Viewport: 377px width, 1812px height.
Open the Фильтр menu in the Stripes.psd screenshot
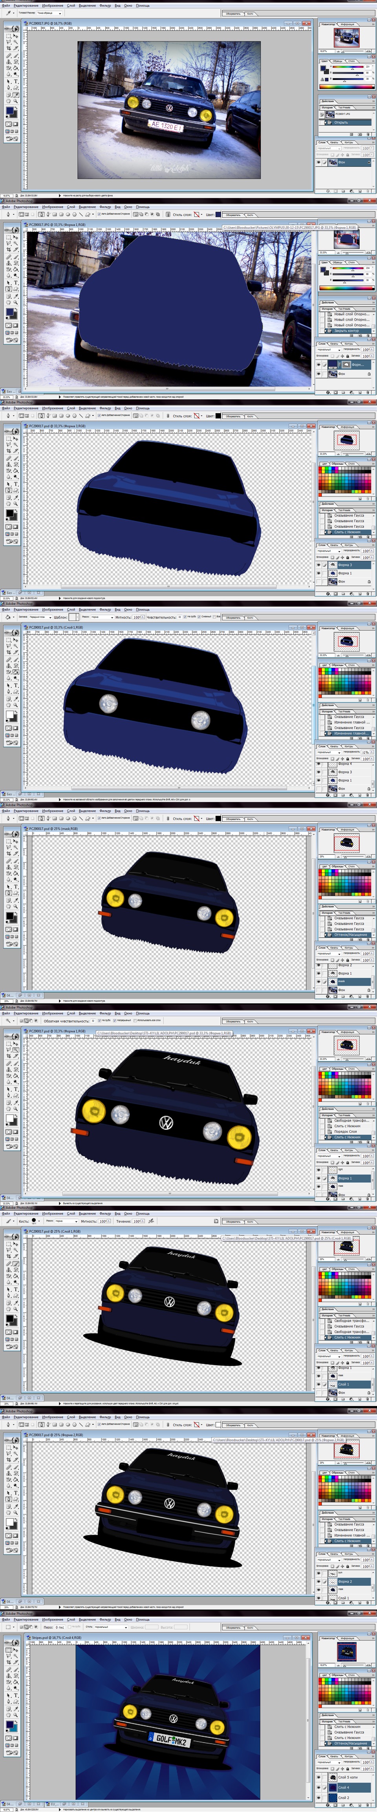[105, 1619]
